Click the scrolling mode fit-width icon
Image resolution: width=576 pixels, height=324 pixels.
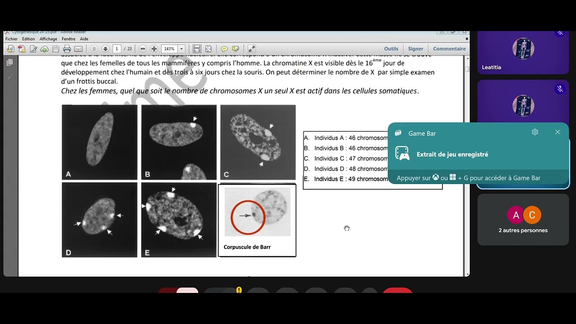pyautogui.click(x=197, y=49)
